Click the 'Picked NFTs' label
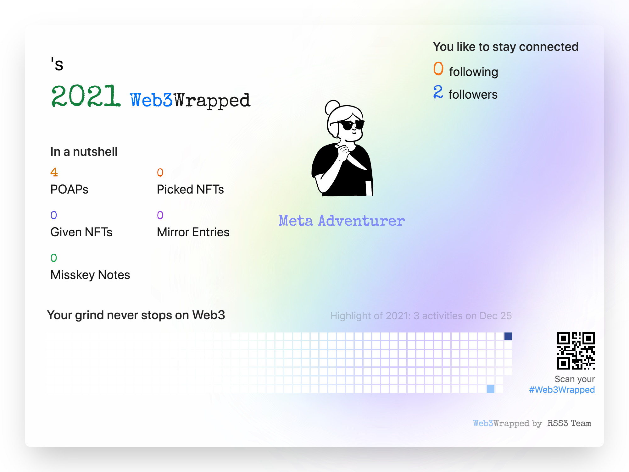 pos(190,189)
